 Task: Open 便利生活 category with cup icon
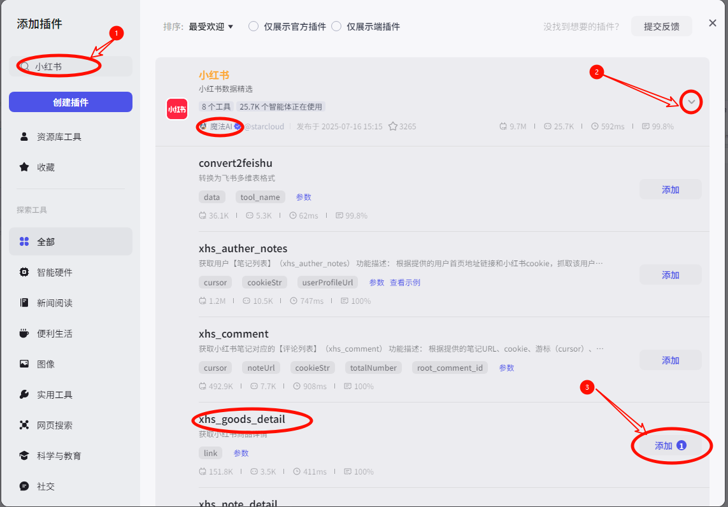(54, 334)
